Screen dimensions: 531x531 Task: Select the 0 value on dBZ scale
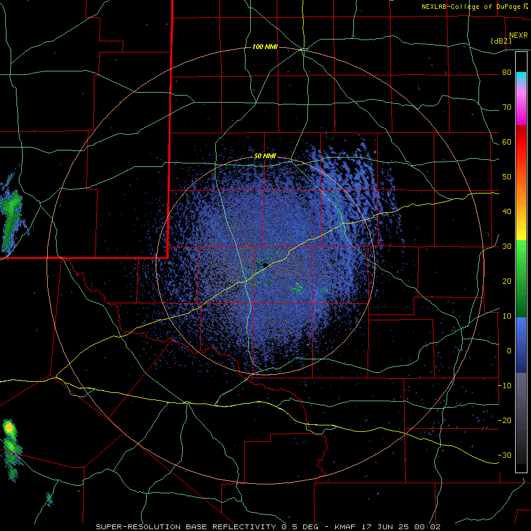point(509,351)
